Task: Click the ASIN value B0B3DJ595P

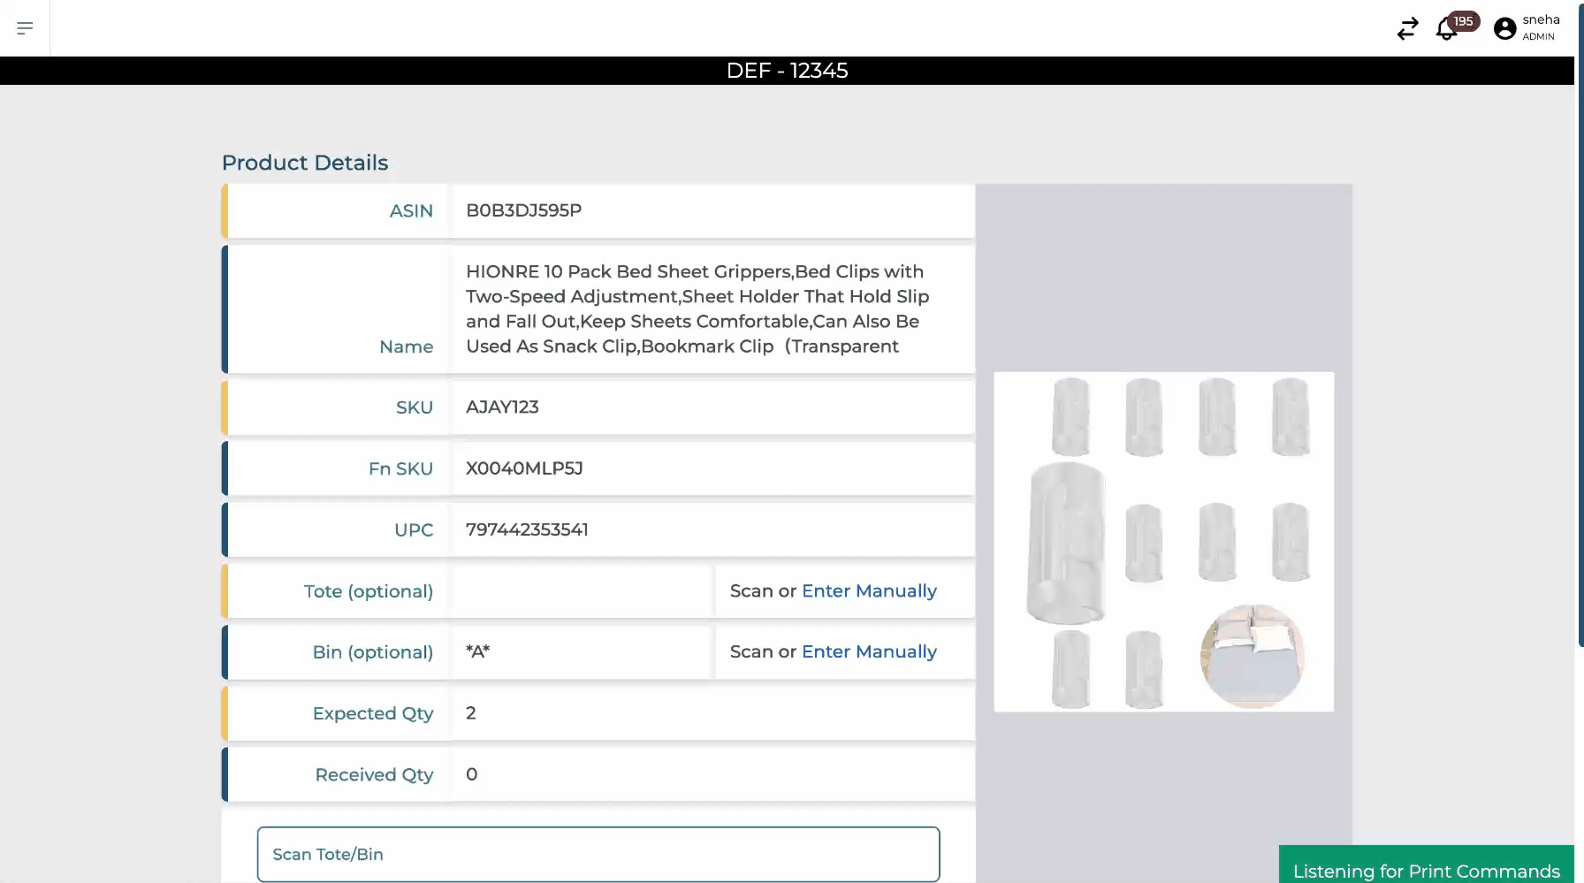Action: [523, 210]
